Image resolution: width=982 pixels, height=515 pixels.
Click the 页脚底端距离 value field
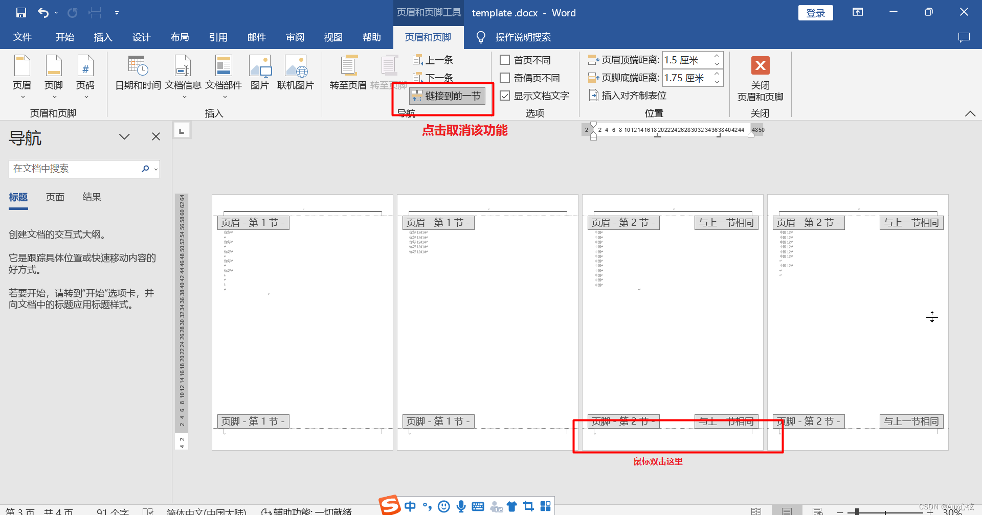pyautogui.click(x=686, y=78)
